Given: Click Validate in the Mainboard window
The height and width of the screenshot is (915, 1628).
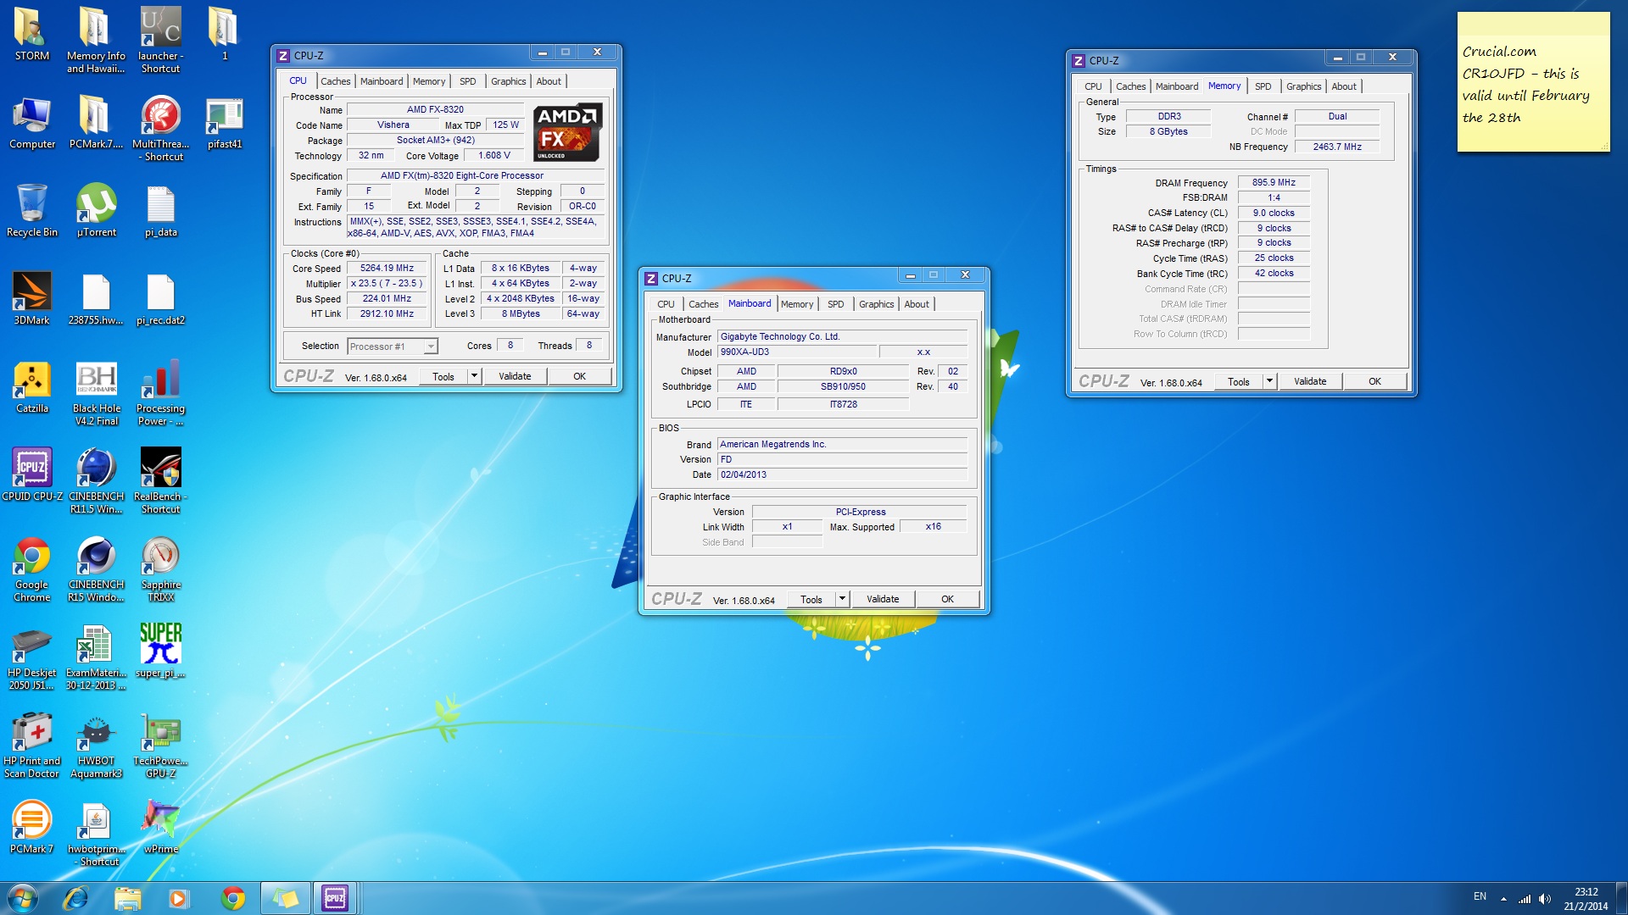Looking at the screenshot, I should (883, 599).
